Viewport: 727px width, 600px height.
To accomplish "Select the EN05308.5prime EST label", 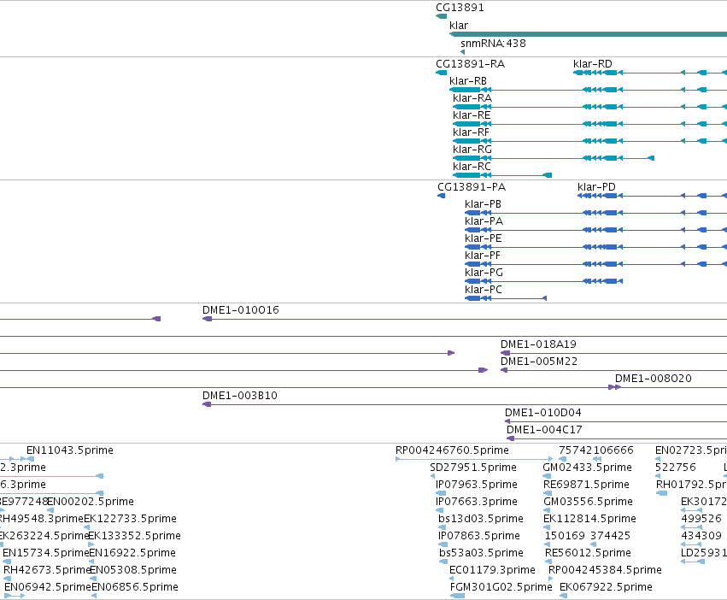I will click(x=133, y=571).
